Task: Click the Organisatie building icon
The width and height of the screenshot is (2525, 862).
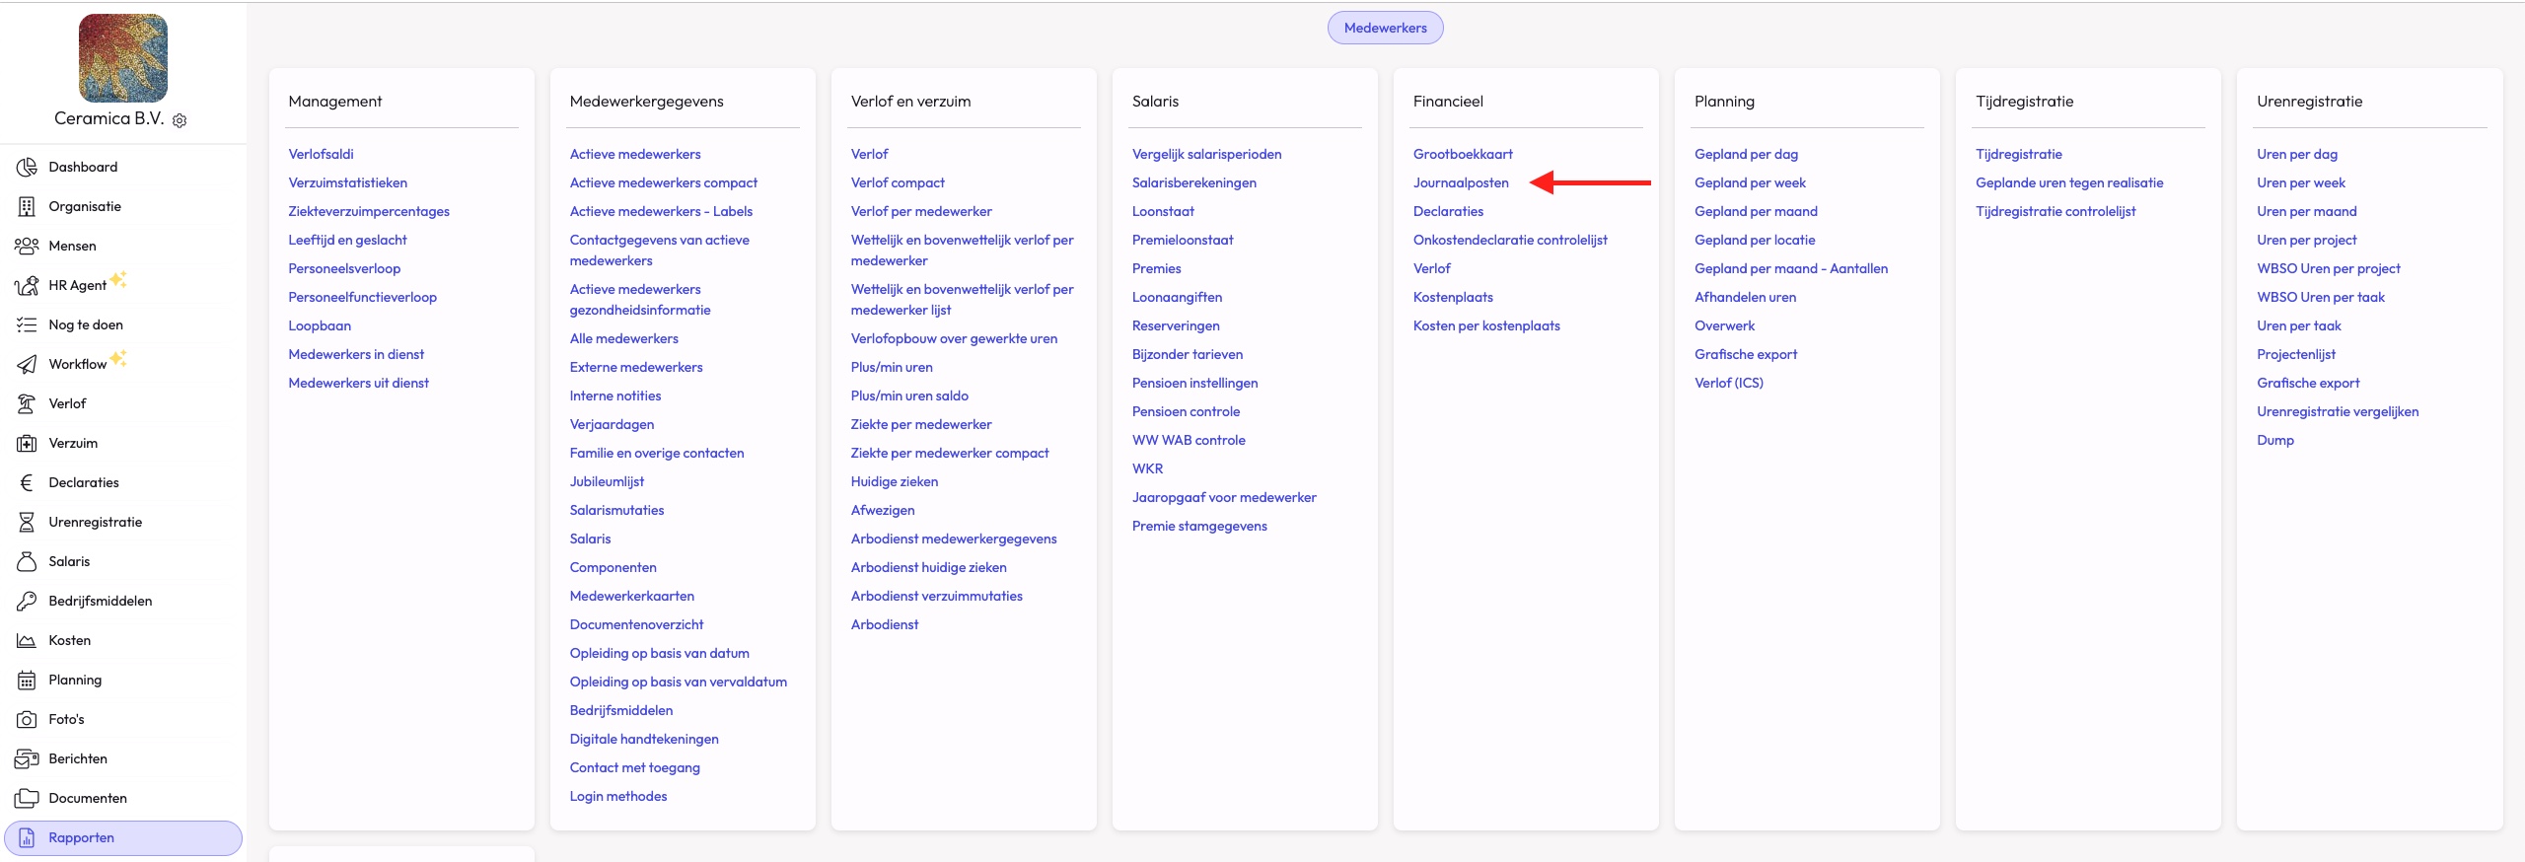Action: [x=27, y=206]
